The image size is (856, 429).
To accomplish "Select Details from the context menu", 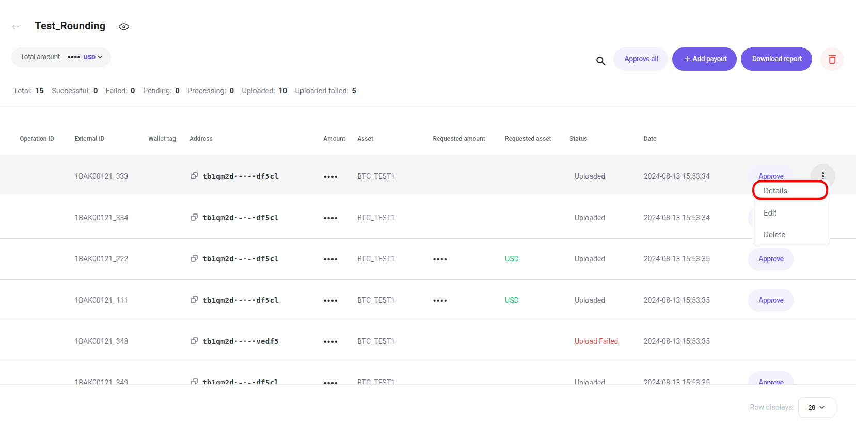I will [x=775, y=191].
